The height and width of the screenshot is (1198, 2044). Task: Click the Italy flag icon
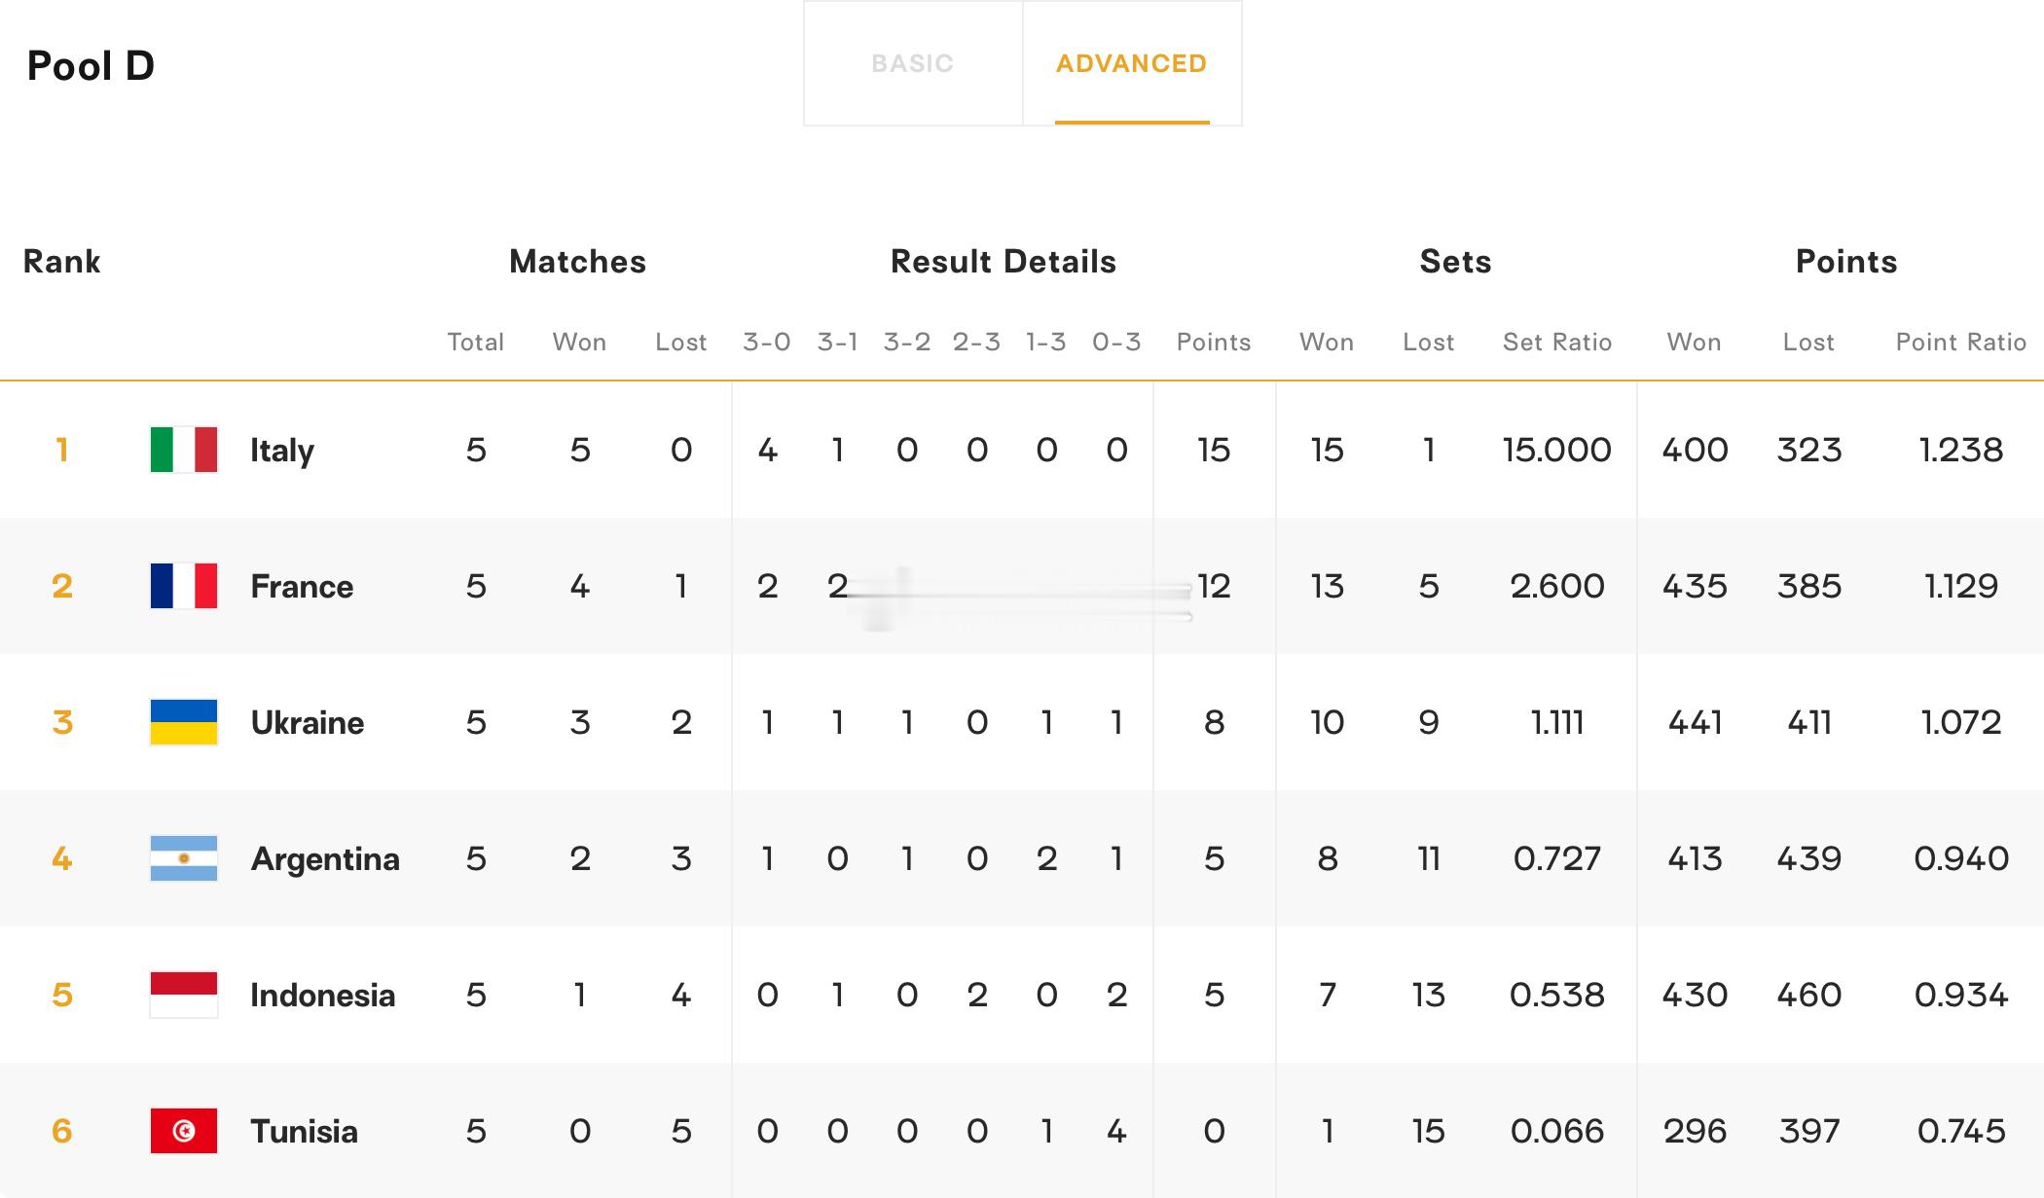[184, 450]
